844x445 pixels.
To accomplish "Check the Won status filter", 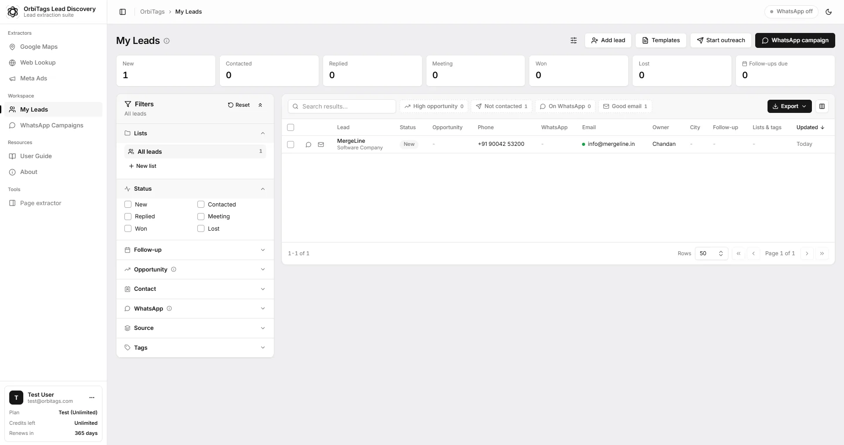I will (128, 228).
